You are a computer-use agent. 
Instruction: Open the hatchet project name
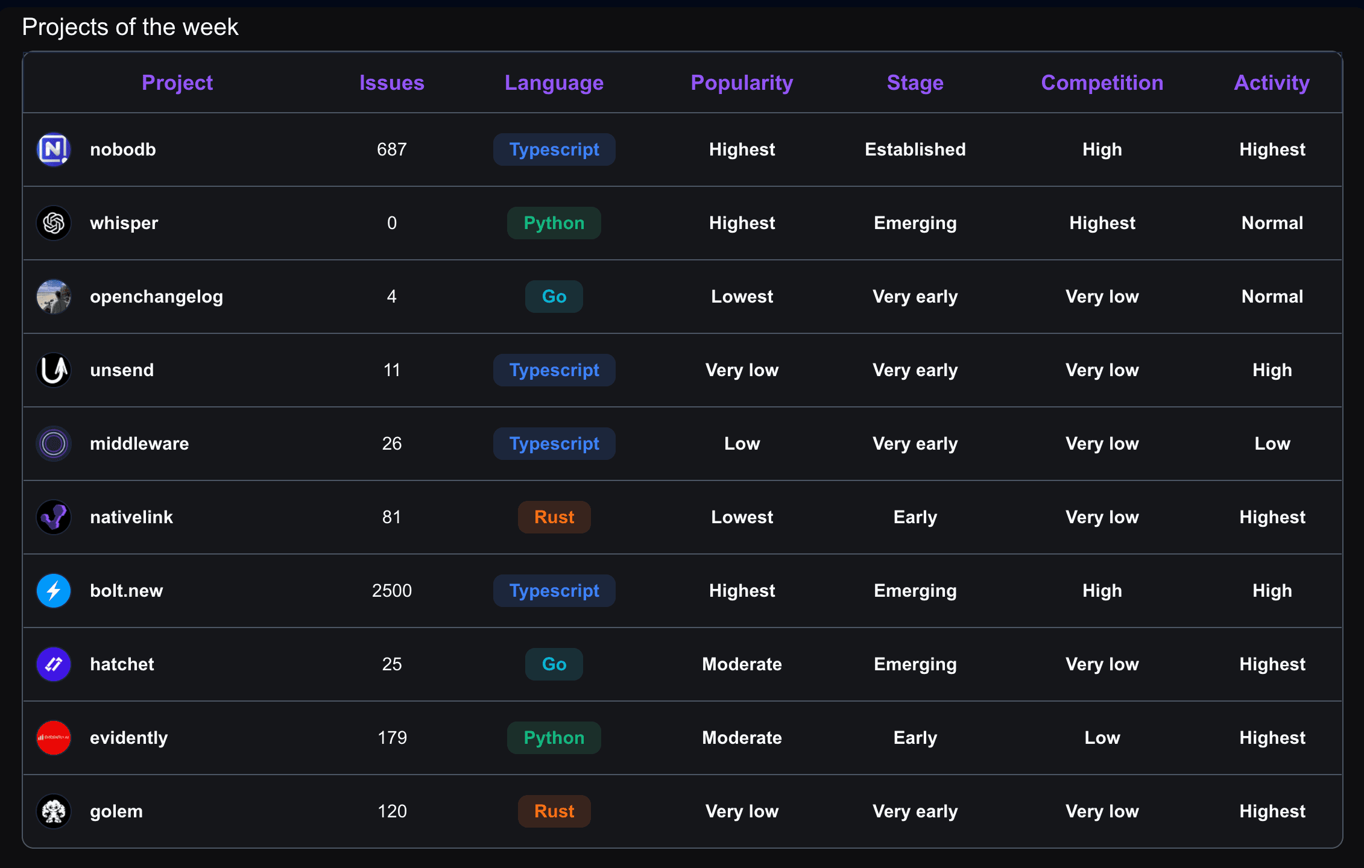(122, 664)
